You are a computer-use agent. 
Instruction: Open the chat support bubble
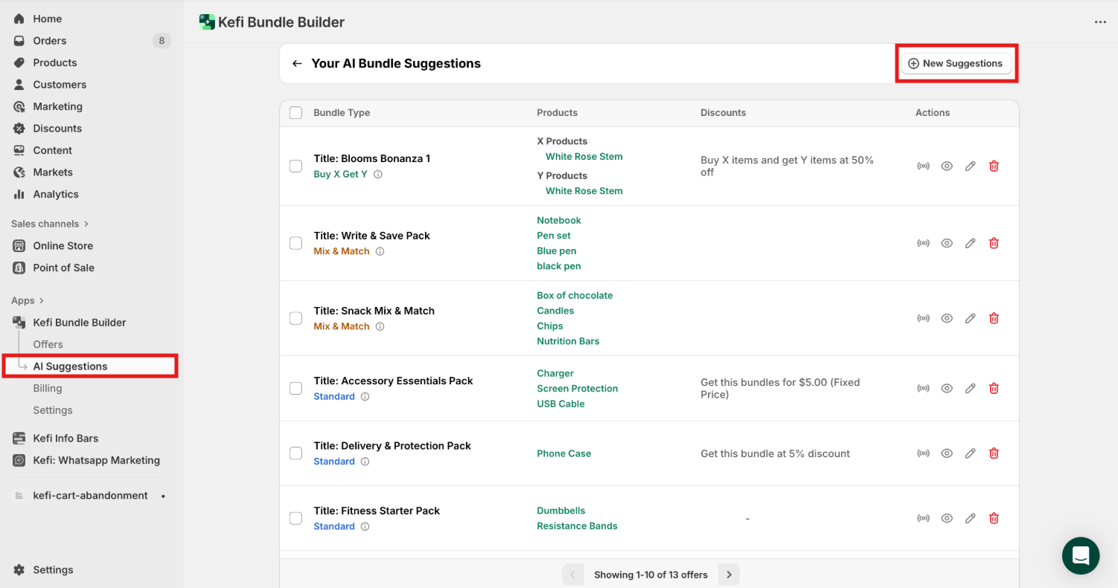(x=1080, y=555)
